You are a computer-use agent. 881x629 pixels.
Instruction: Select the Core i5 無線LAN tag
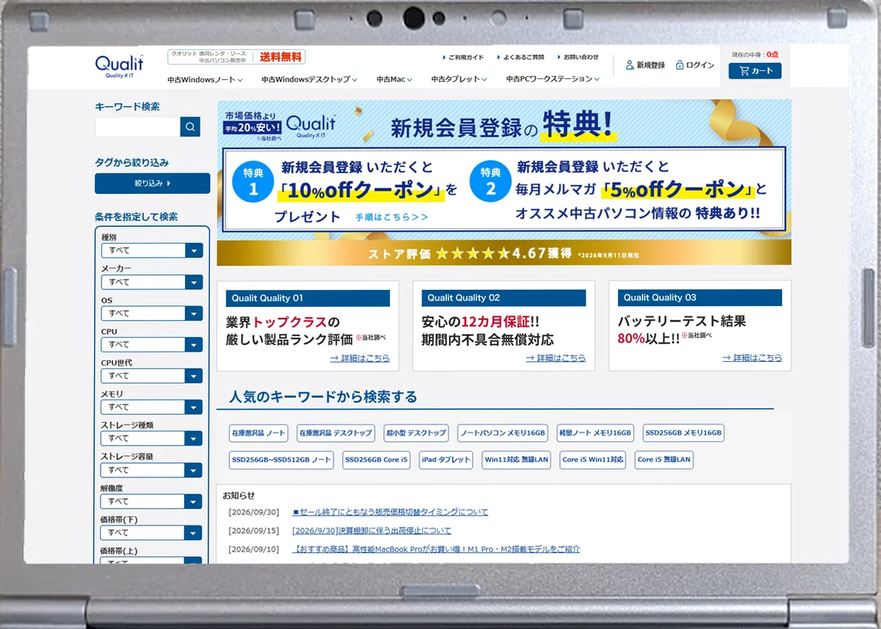(664, 460)
